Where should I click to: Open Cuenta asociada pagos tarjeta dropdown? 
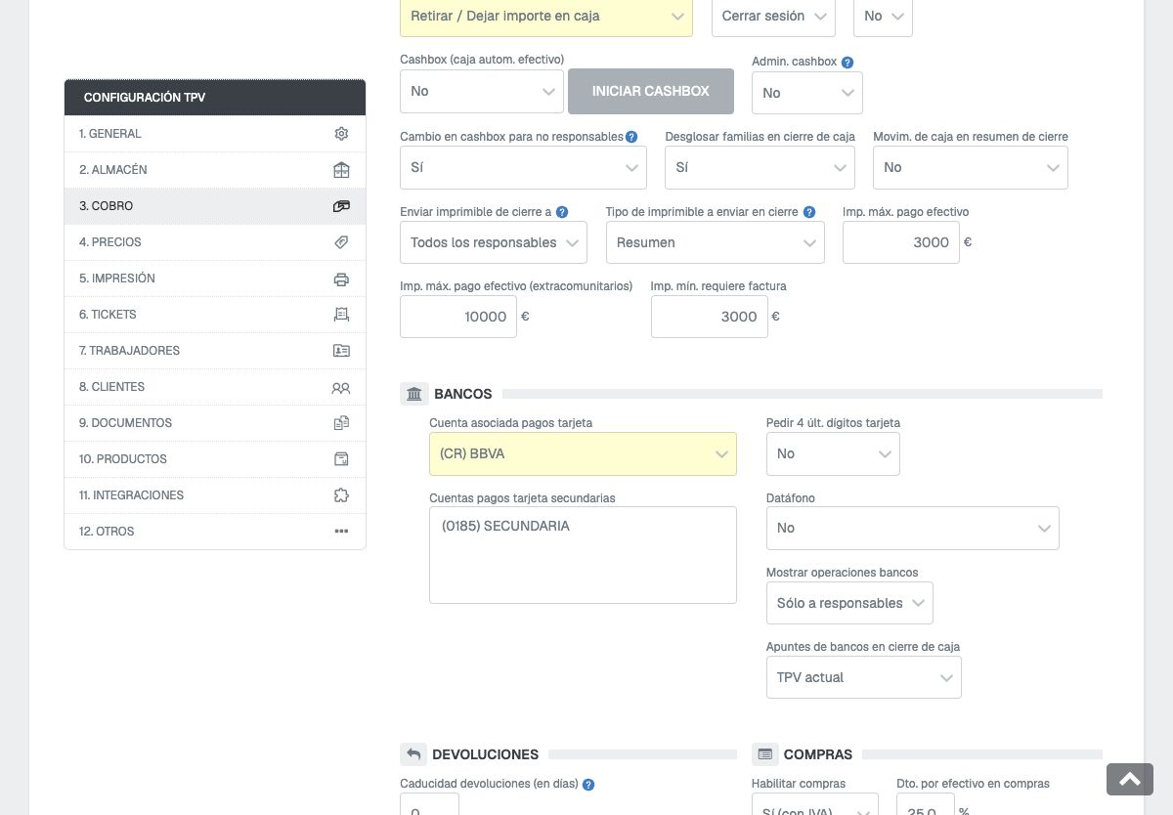583,454
